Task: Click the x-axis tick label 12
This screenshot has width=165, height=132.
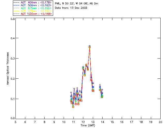Action: (83, 122)
